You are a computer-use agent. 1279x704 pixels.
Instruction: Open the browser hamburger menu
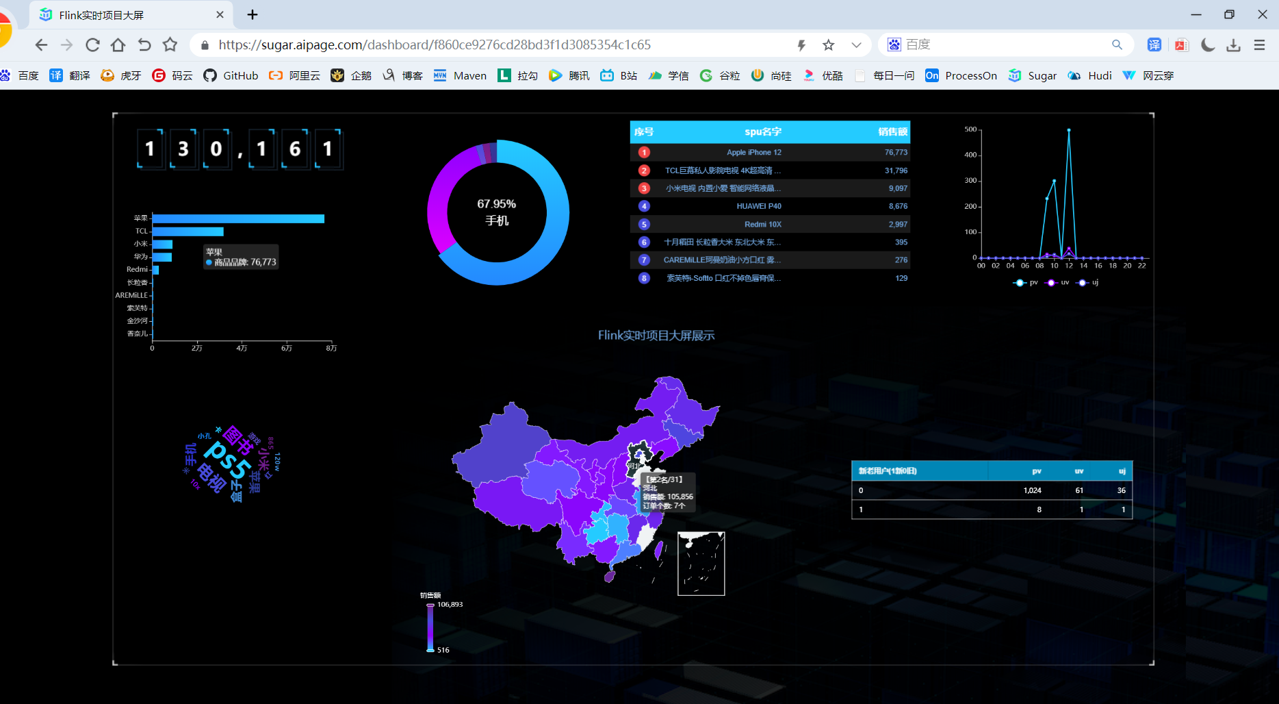click(1259, 45)
